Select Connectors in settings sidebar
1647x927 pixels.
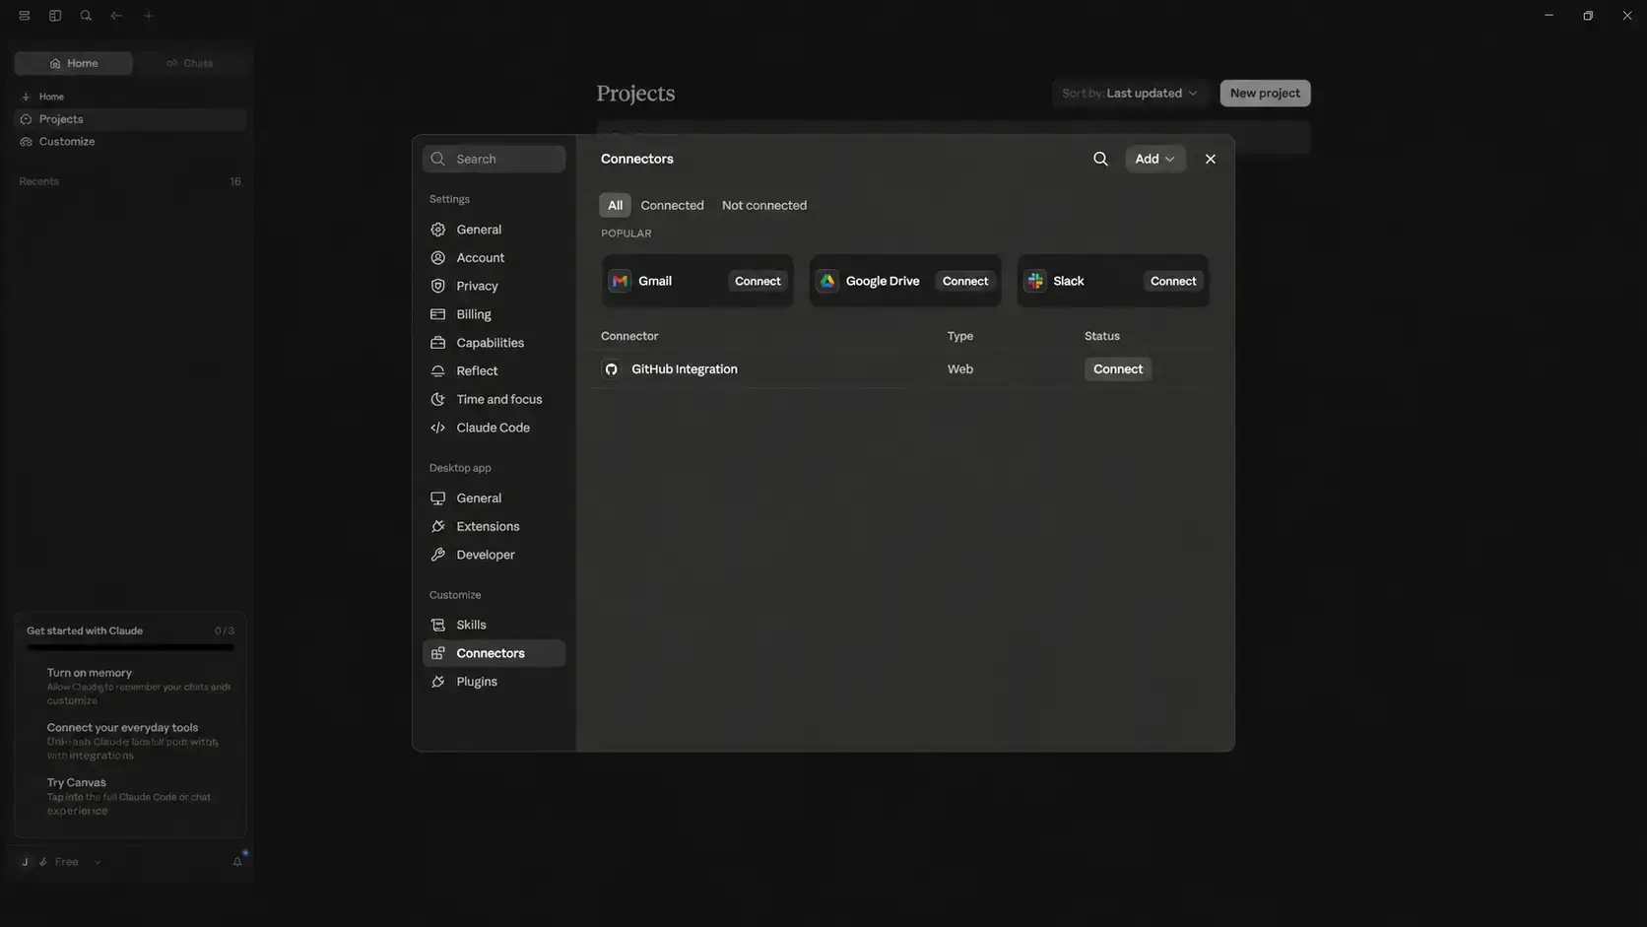point(494,653)
